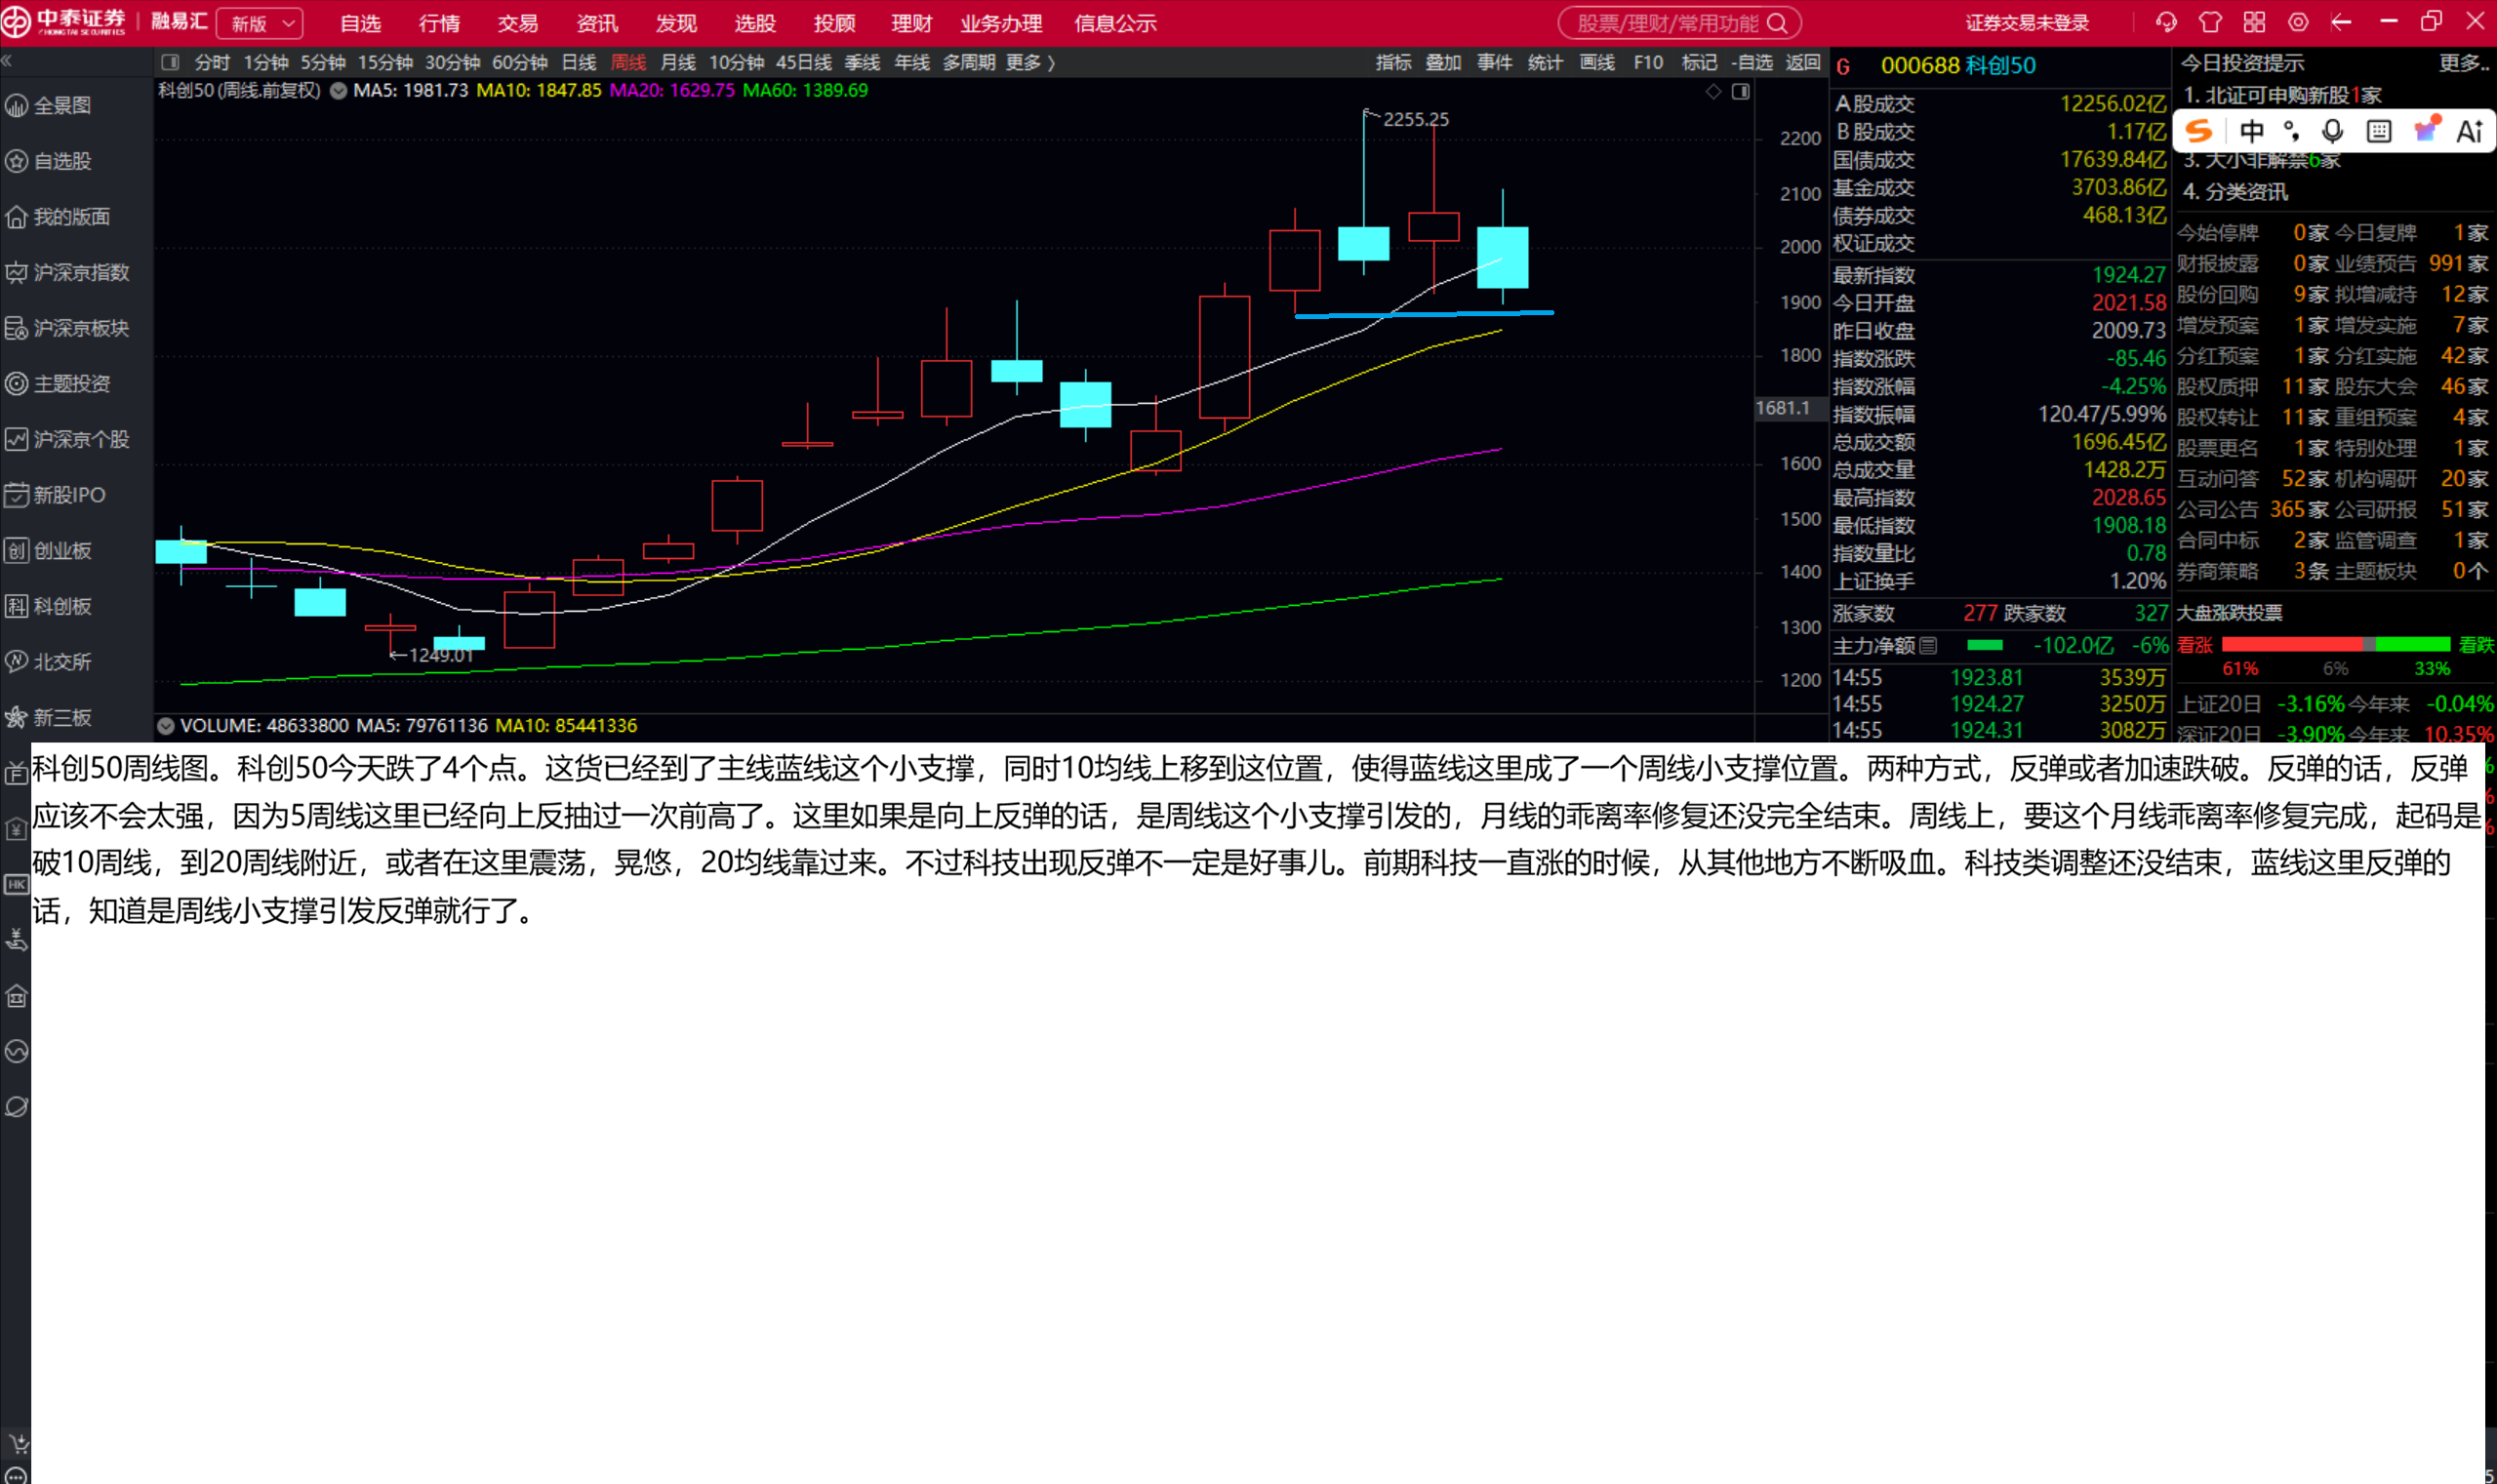Open the 行情 menu
Screen dimensions: 2497x1484
(439, 23)
